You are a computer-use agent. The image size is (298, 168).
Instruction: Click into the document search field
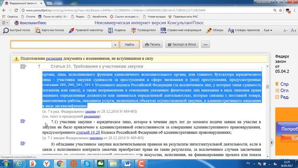click(61, 45)
